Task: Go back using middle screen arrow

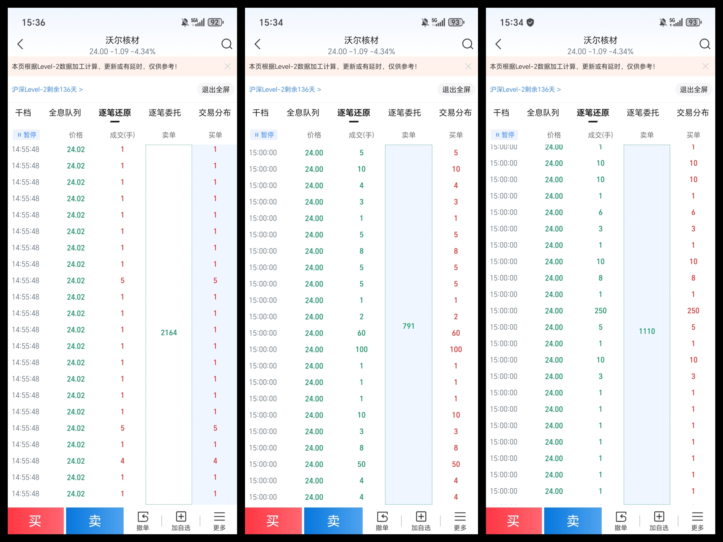Action: pos(257,44)
